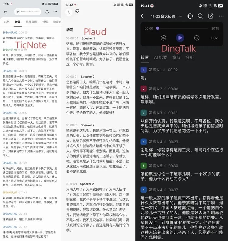This screenshot has height=241, width=228.
Task: Click the red badge for 发言人2
Action: coord(143,89)
